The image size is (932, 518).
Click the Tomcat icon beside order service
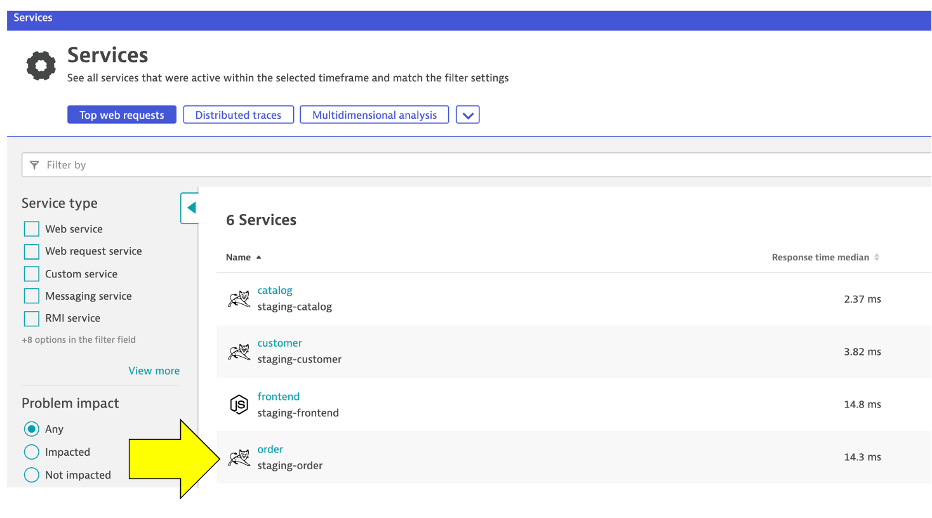click(x=239, y=457)
